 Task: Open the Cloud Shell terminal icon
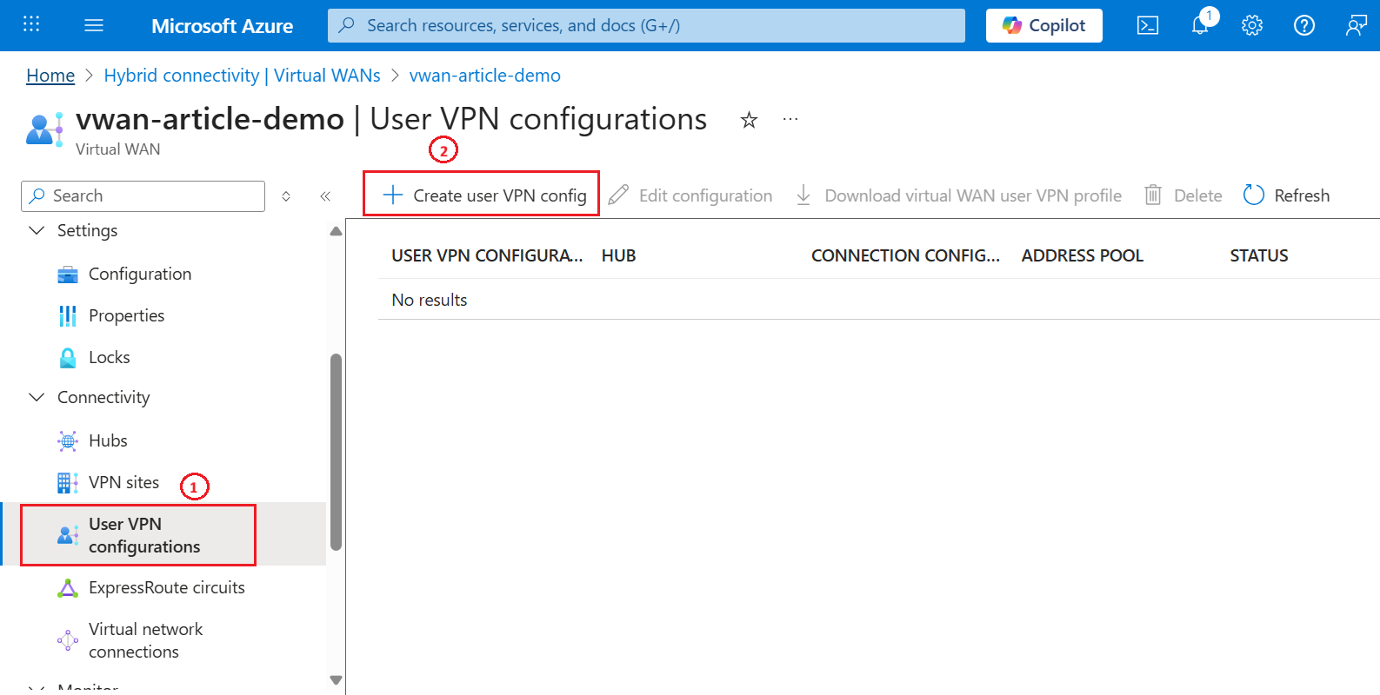coord(1148,25)
